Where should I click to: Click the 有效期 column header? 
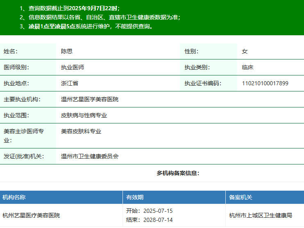coord(135,197)
